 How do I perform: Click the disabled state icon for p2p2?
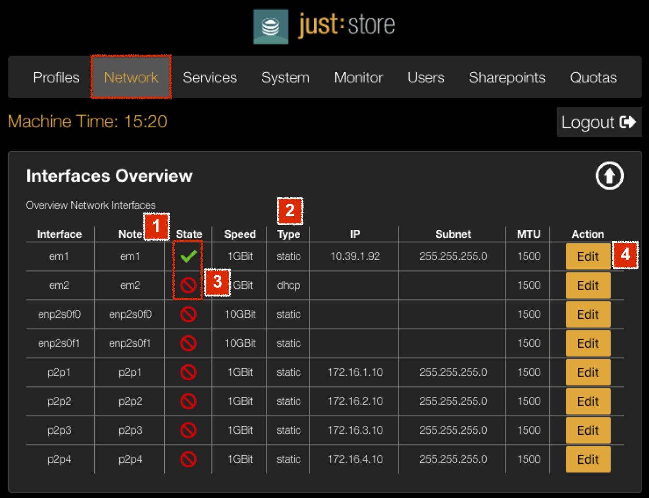pos(188,401)
